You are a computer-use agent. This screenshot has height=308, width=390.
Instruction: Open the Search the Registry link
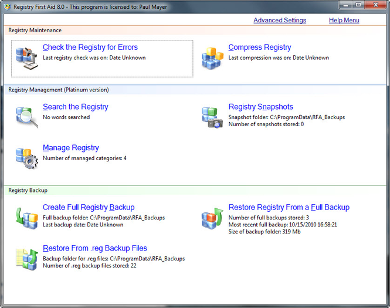coord(76,107)
